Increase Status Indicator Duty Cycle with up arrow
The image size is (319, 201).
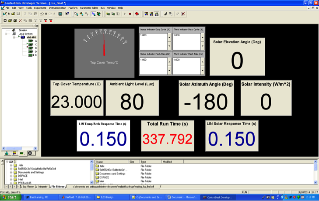(169, 37)
